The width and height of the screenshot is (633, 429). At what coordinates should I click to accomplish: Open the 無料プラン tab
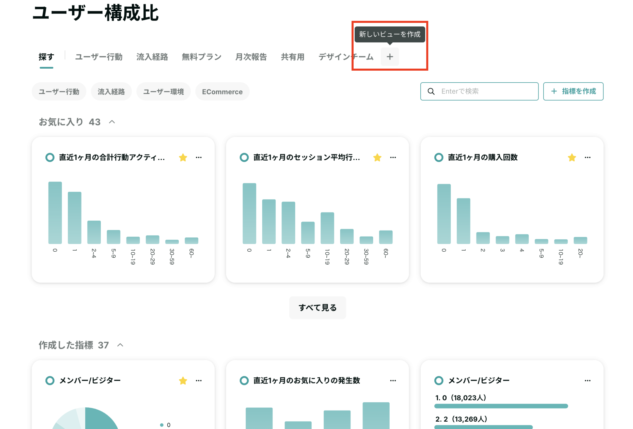(201, 57)
